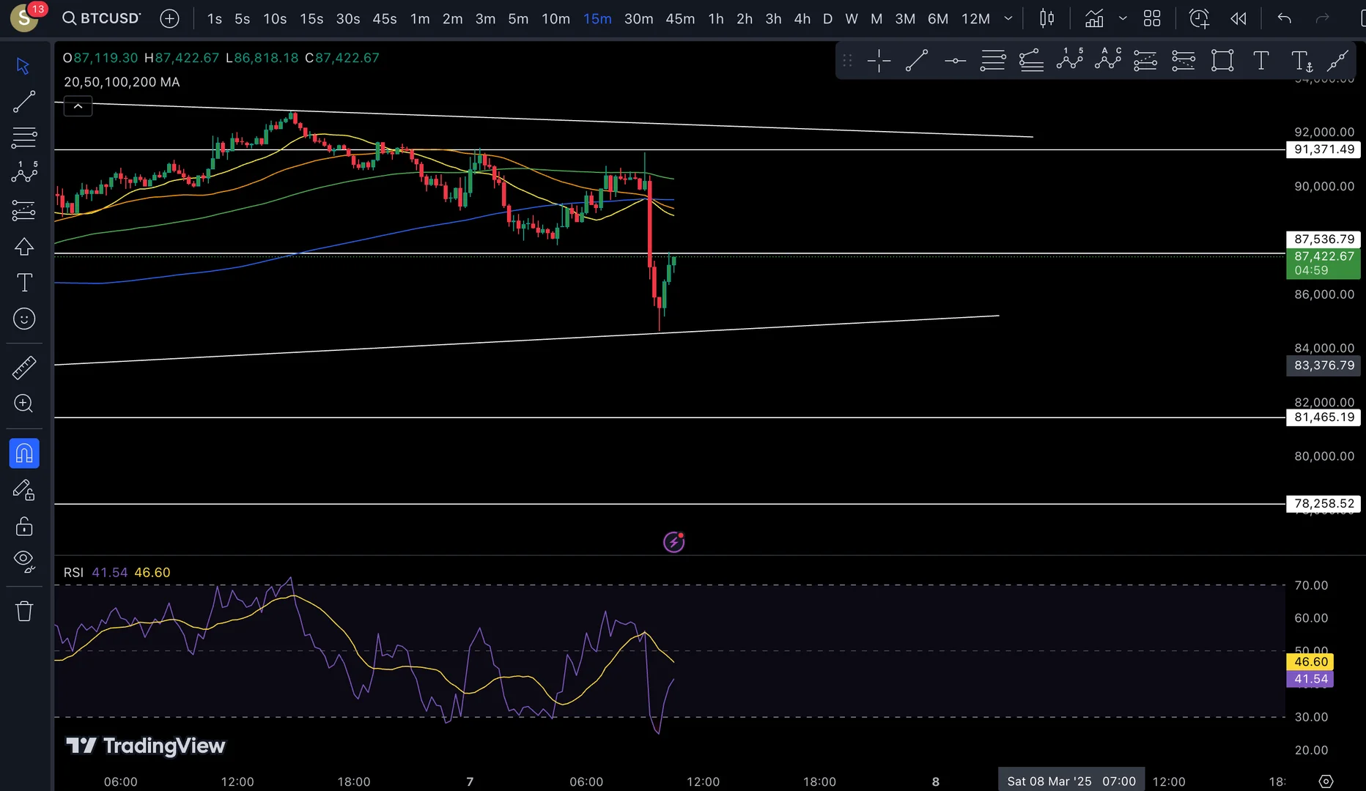Open the indicators dropdown arrow

1123,18
